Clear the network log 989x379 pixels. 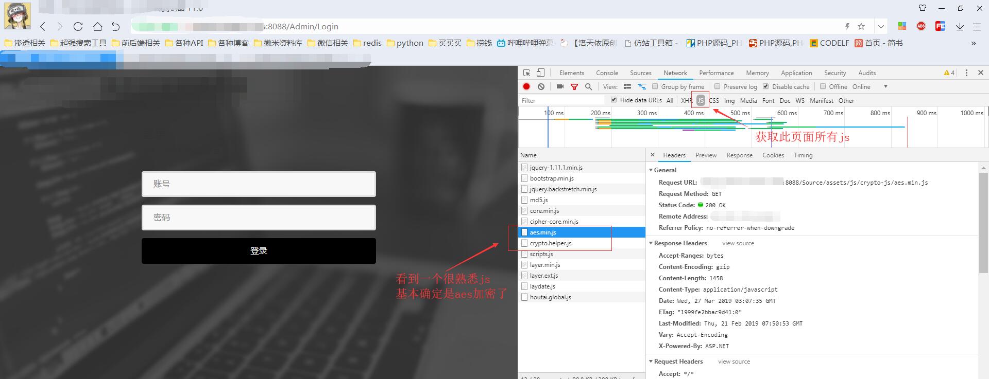coord(541,86)
